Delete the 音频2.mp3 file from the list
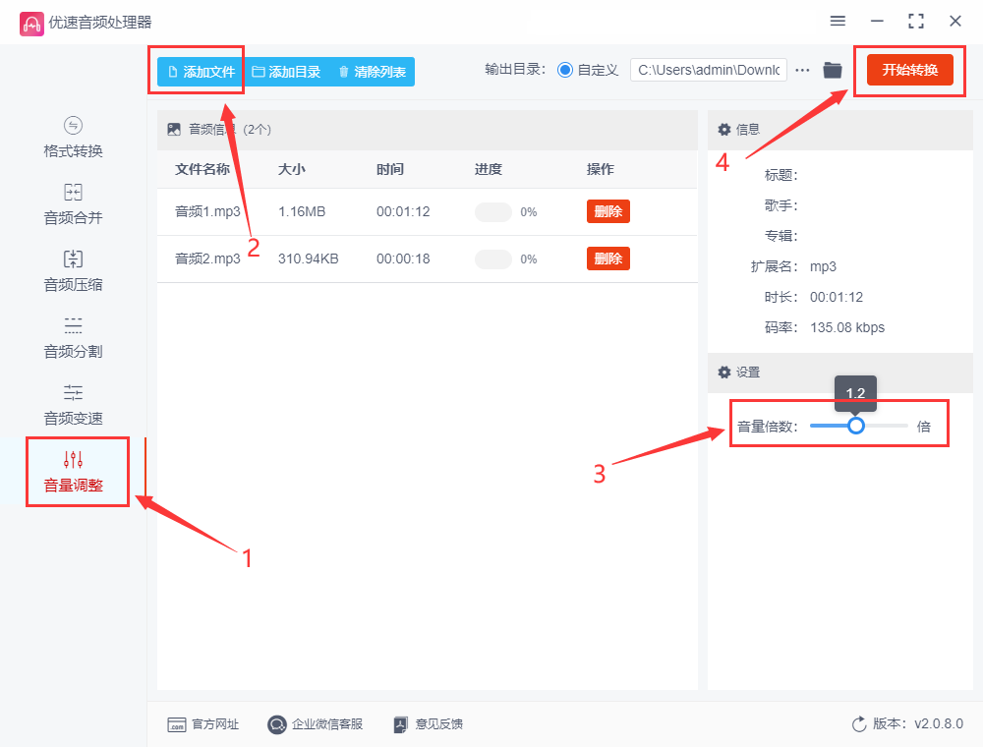Screen dimensions: 983x747 pos(607,258)
